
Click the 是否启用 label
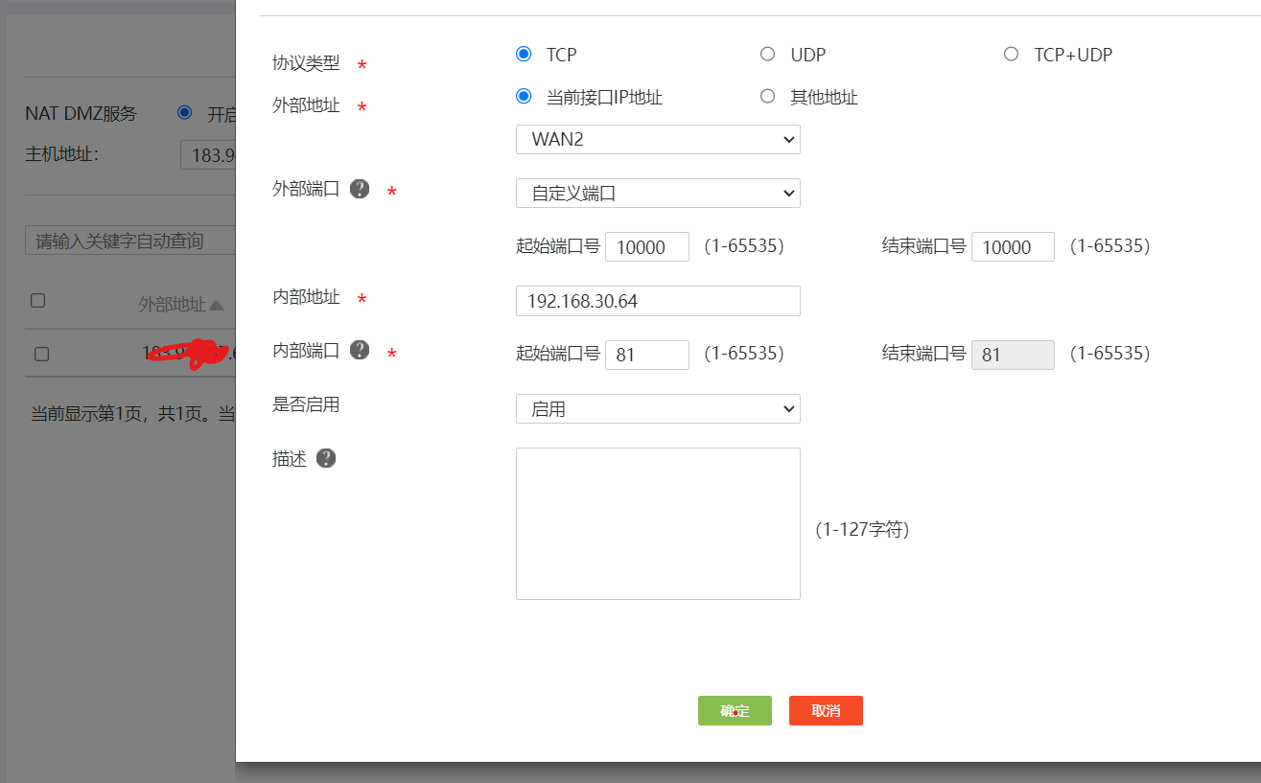(306, 404)
